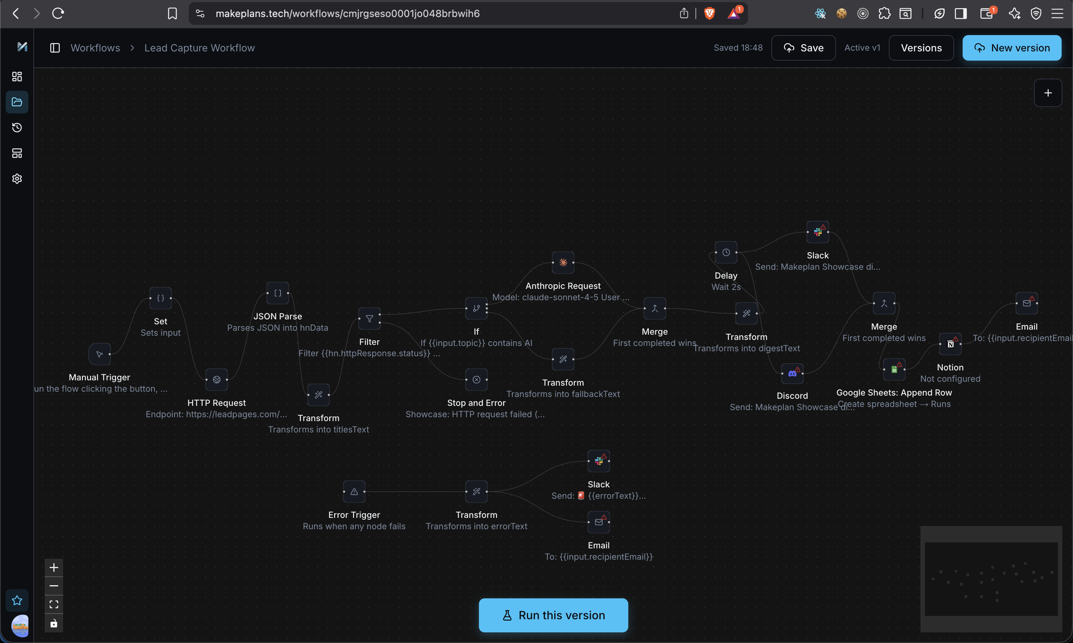Click the Manual Trigger cursor node
Viewport: 1073px width, 643px height.
click(x=99, y=354)
